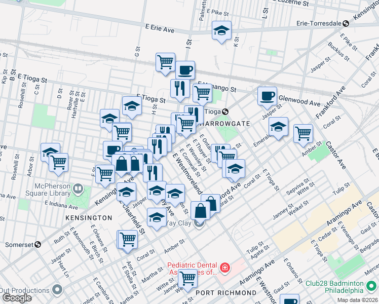Click the restaurant marker beside E Westmoreland label
This screenshot has width=379, height=304.
click(x=157, y=147)
